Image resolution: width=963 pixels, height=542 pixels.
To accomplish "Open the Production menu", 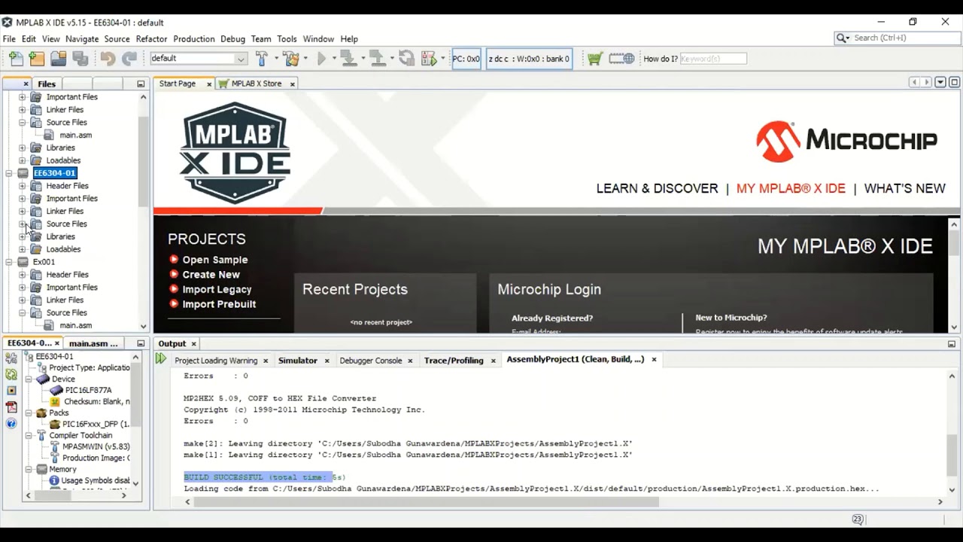I will [194, 39].
